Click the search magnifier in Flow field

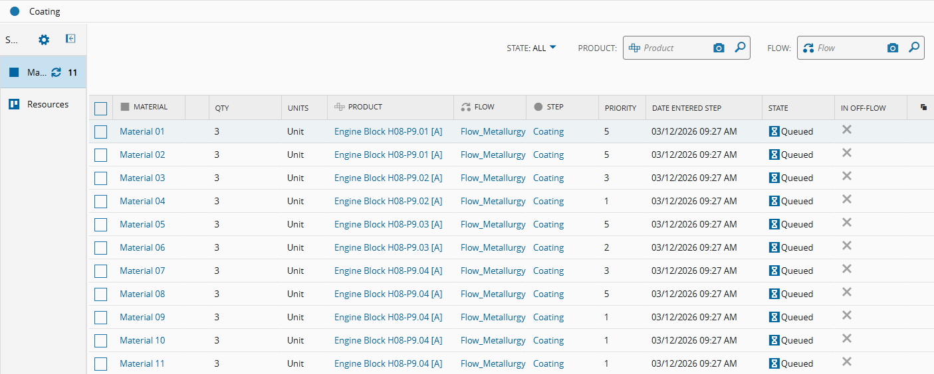(914, 48)
